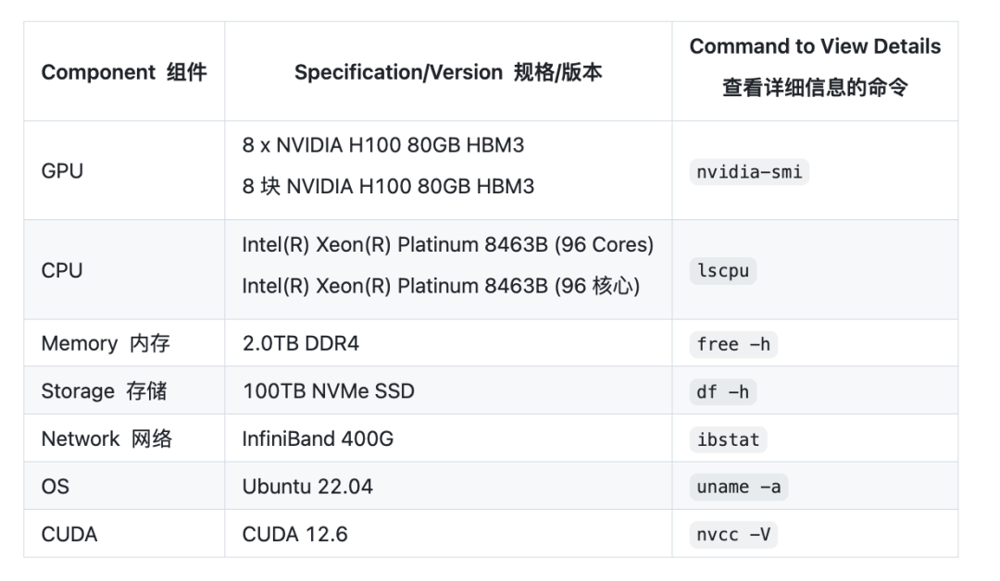Image resolution: width=1000 pixels, height=581 pixels.
Task: Click the "Component 组件" column header
Action: pyautogui.click(x=124, y=72)
